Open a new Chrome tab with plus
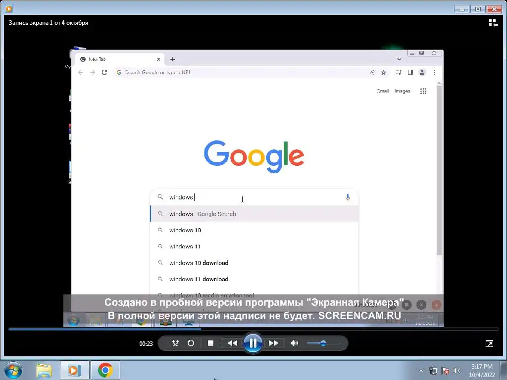 pos(173,59)
